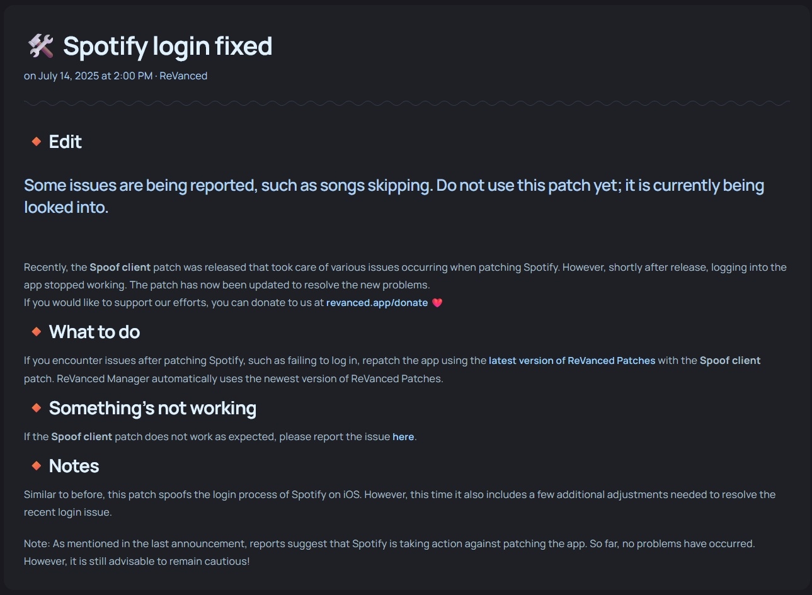
Task: Click the Notes section heading
Action: point(74,466)
